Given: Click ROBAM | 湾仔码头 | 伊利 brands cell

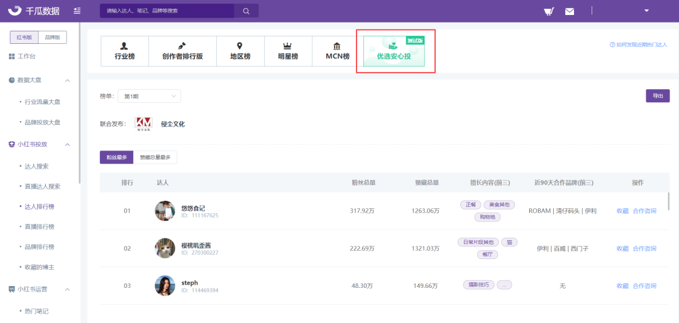Looking at the screenshot, I should [563, 211].
